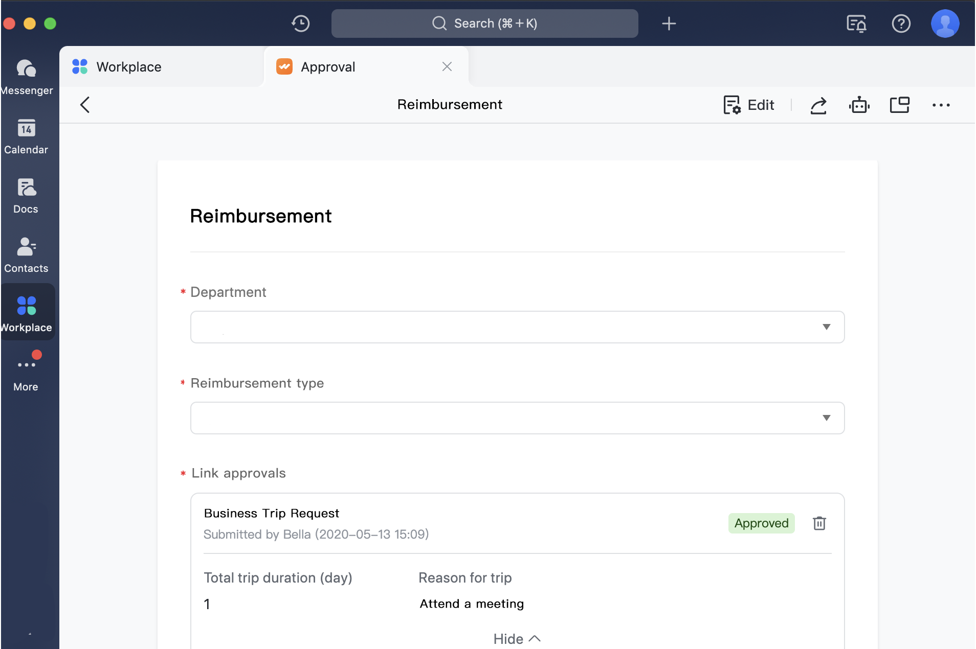Go back using the back arrow

click(85, 105)
